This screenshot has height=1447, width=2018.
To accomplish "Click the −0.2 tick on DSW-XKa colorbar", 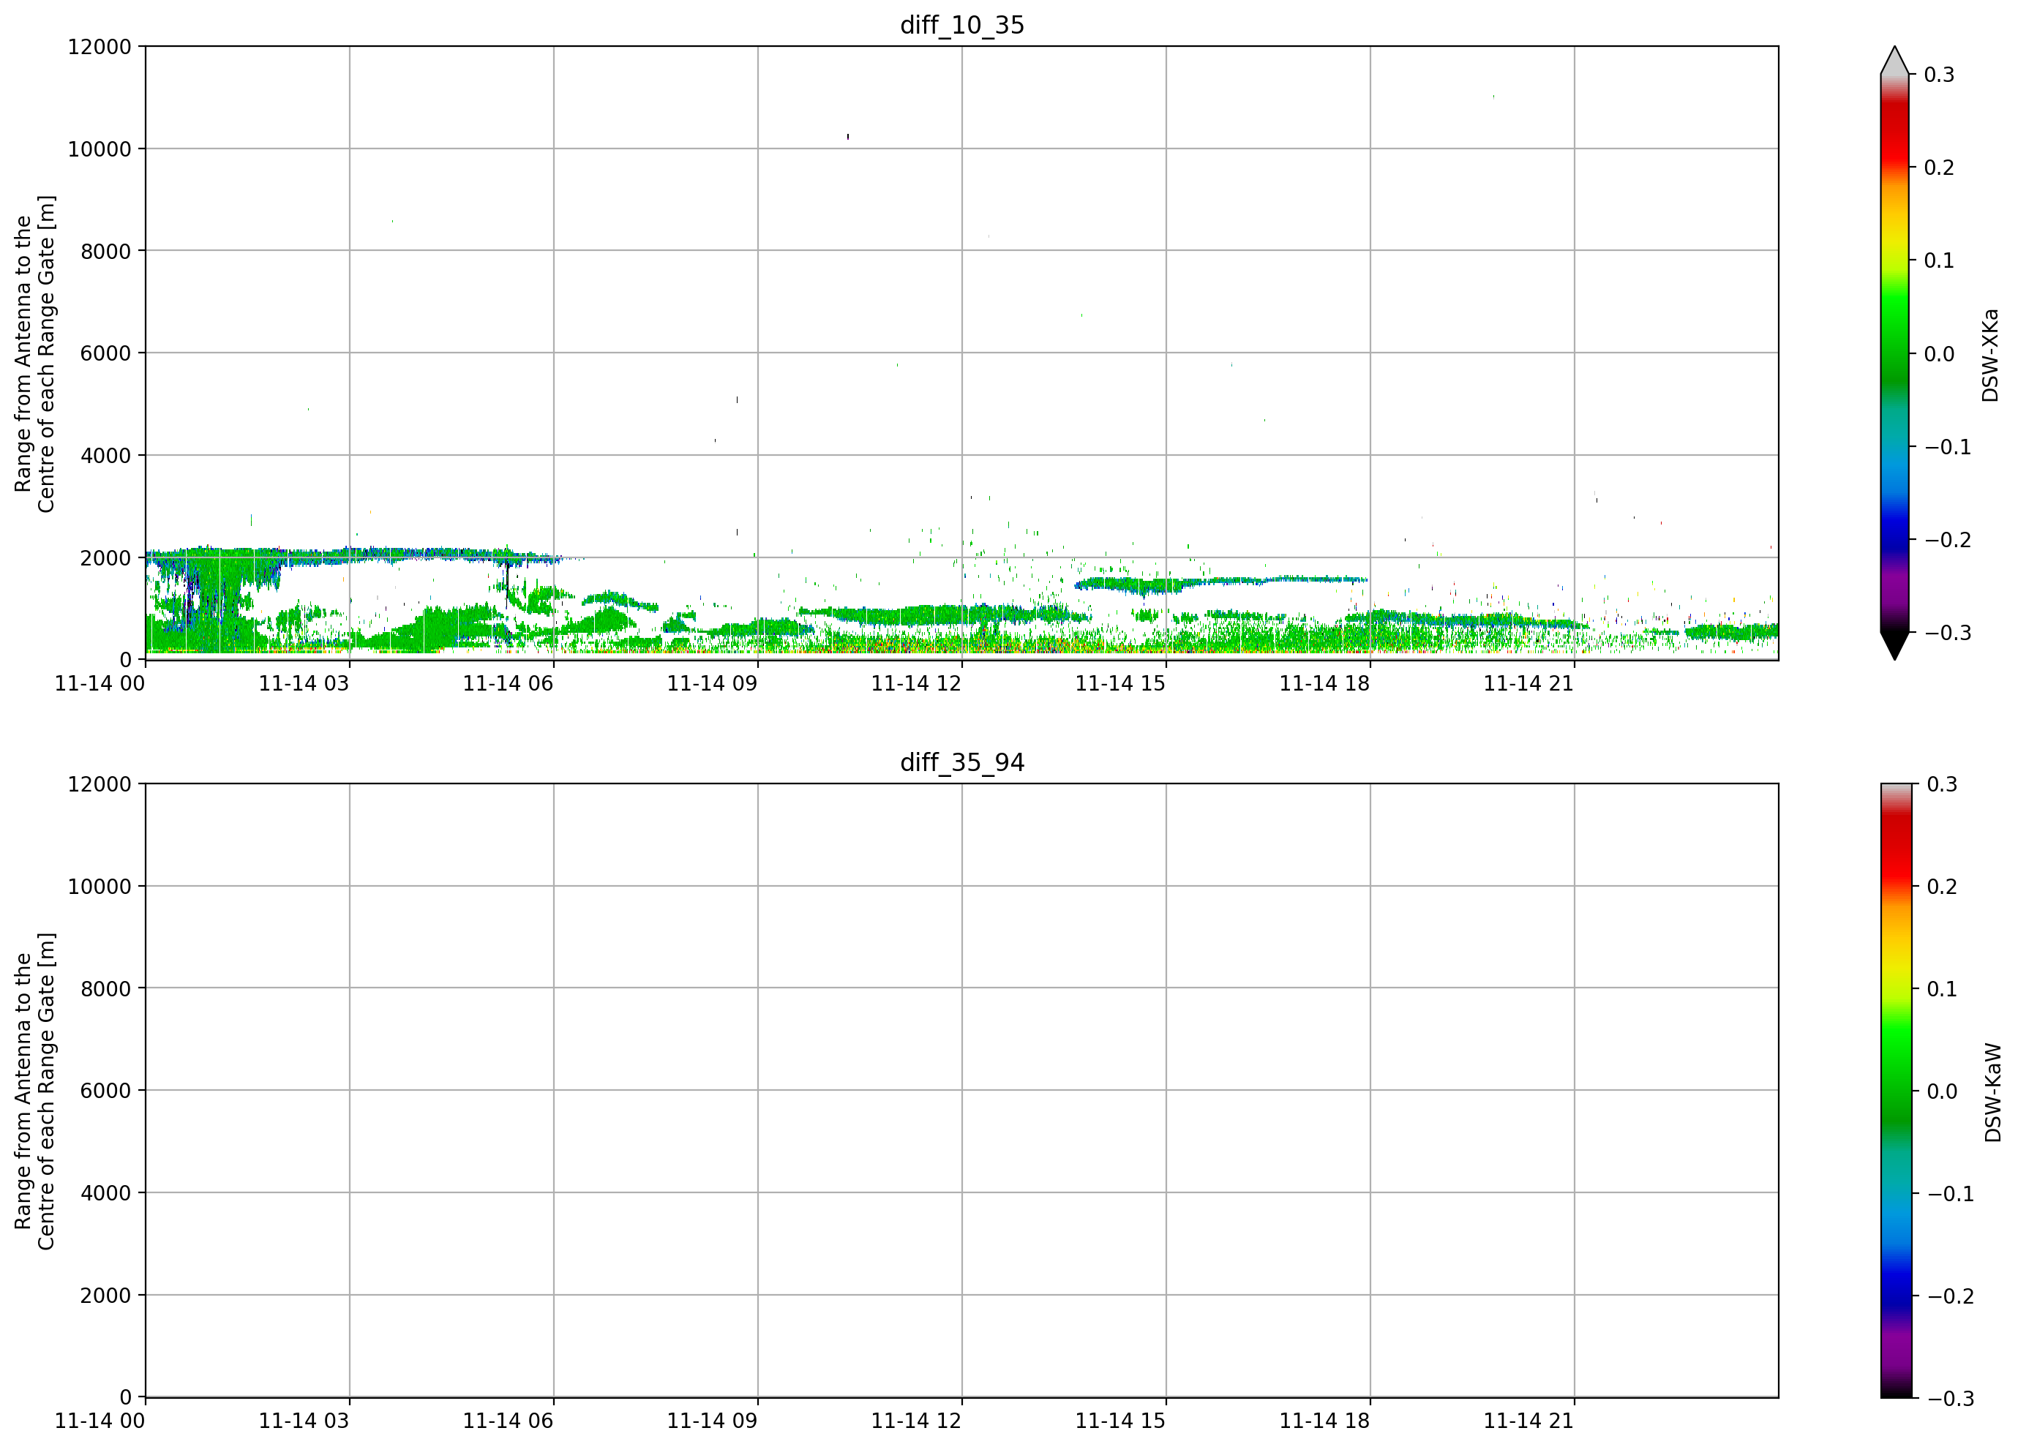I will pos(1948,540).
